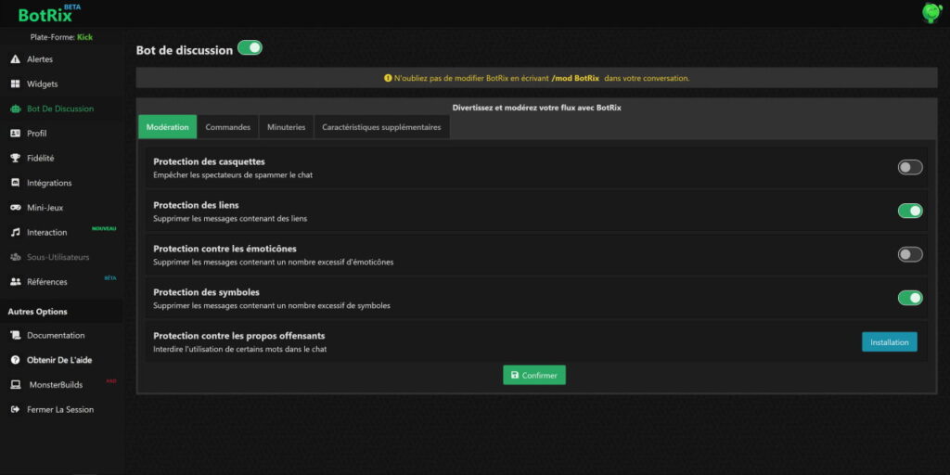Click the Widgets grid icon
Image resolution: width=950 pixels, height=475 pixels.
tap(16, 84)
